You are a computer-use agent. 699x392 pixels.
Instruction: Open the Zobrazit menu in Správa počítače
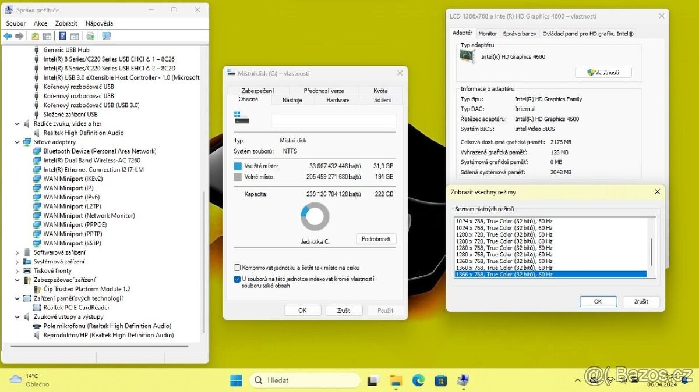pos(65,23)
